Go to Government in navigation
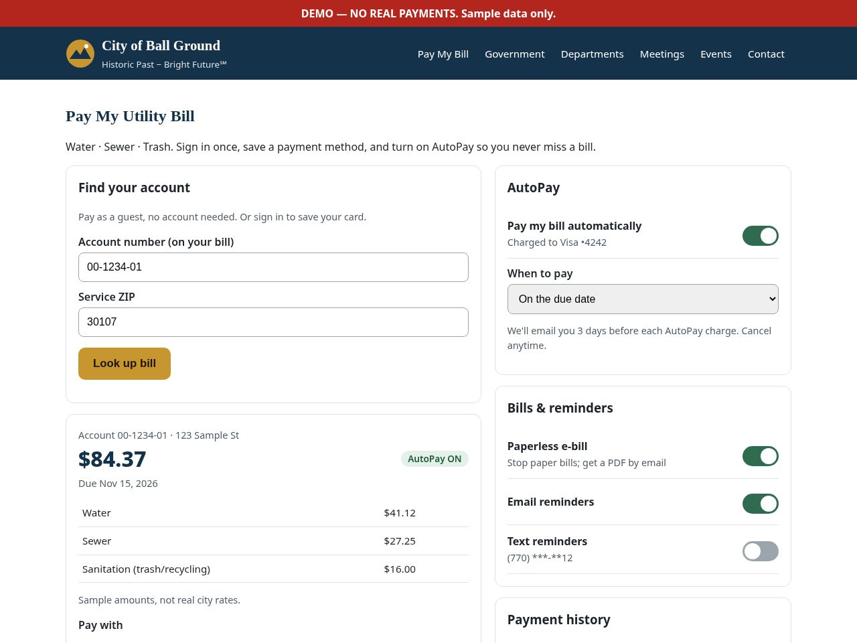 pos(515,54)
